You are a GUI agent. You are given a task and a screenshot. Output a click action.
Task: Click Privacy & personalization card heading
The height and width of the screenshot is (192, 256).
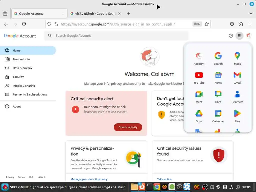92,151
